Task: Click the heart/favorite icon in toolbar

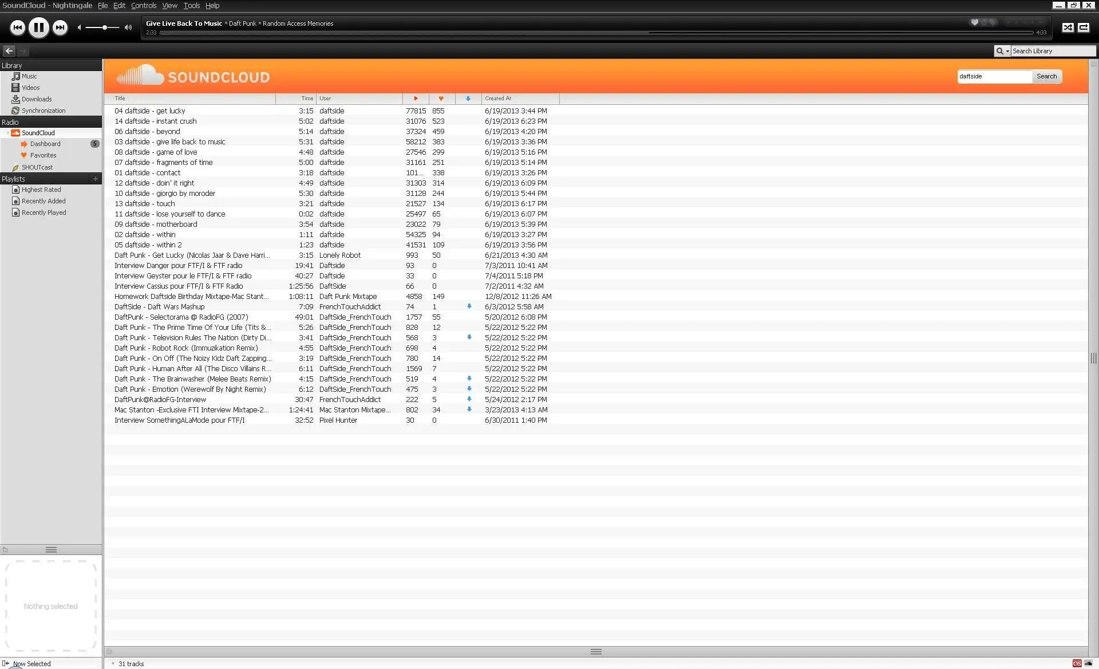Action: tap(977, 22)
